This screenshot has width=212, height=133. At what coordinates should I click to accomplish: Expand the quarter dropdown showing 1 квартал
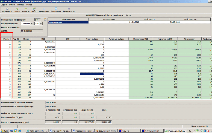[x=32, y=24]
